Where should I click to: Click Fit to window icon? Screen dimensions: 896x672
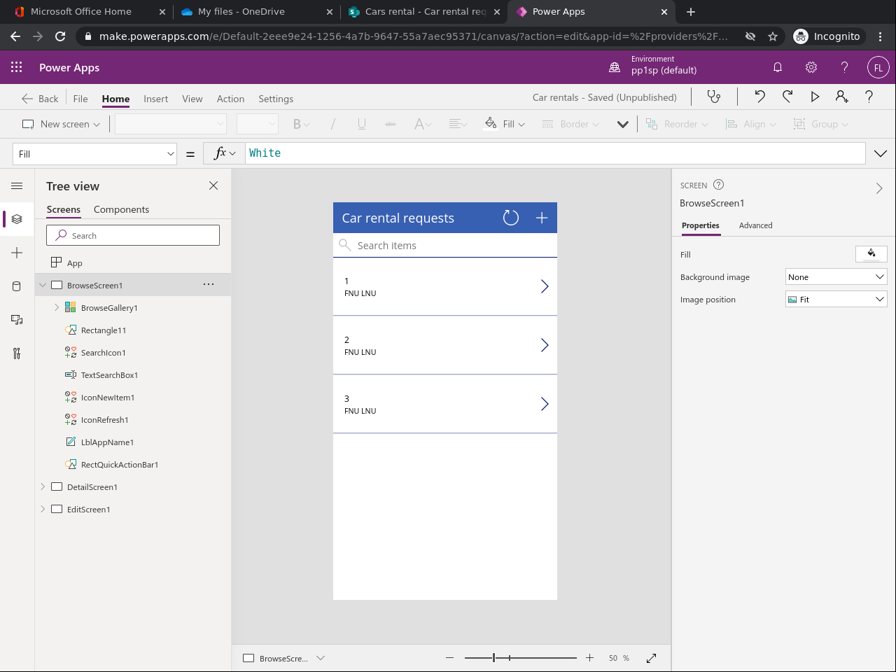tap(651, 658)
